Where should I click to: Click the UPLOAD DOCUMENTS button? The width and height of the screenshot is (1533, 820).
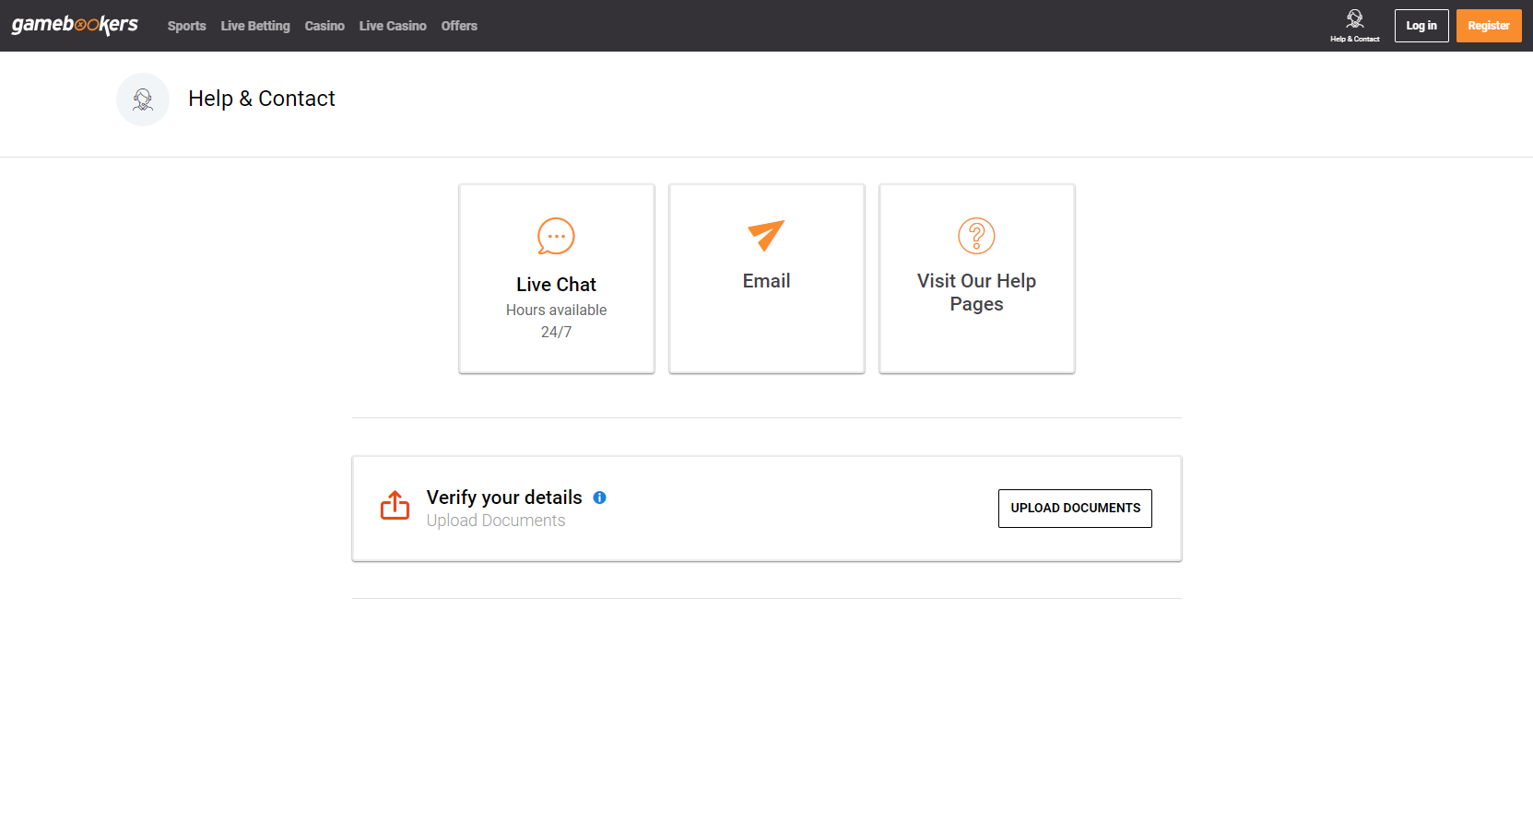pos(1075,509)
